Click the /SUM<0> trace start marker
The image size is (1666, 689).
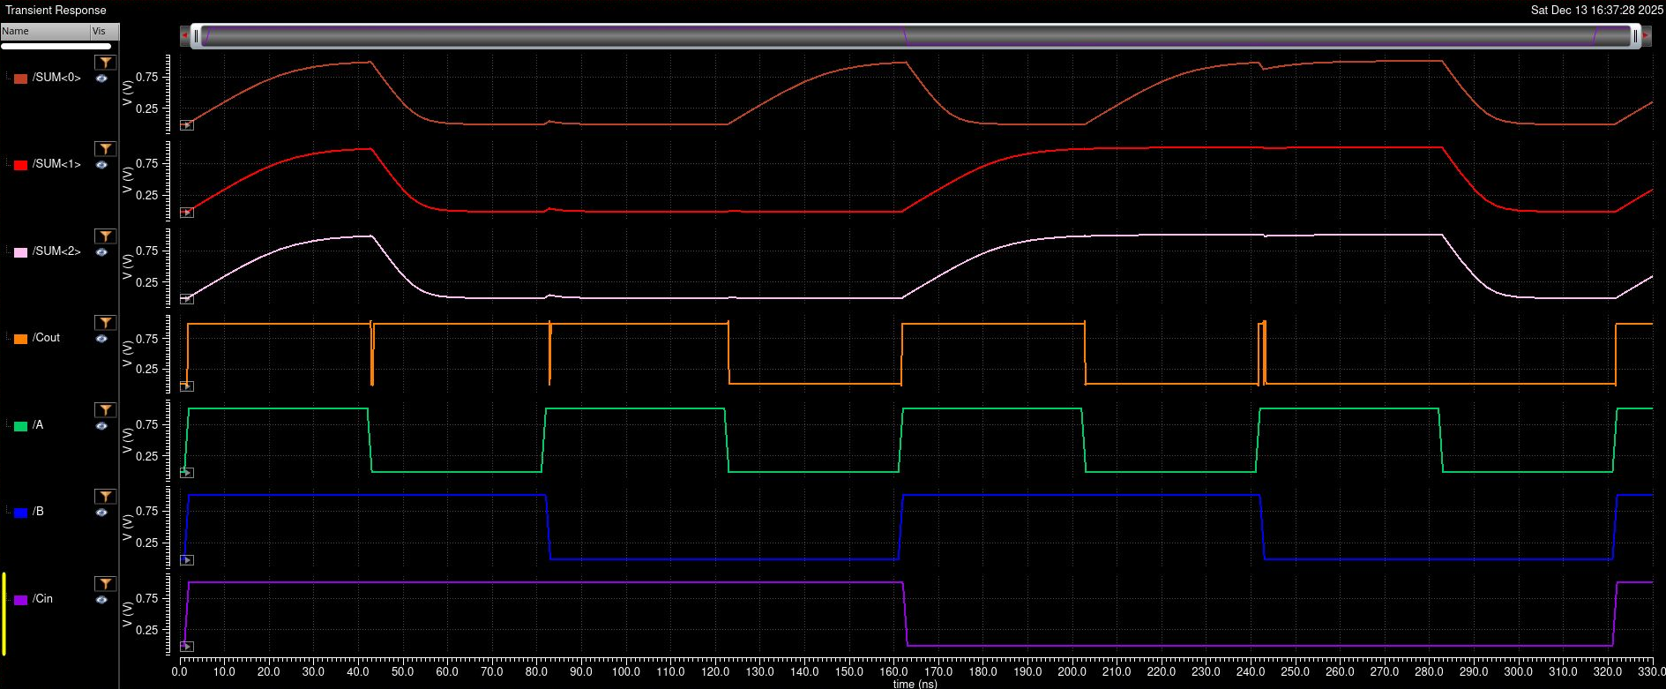(x=186, y=125)
